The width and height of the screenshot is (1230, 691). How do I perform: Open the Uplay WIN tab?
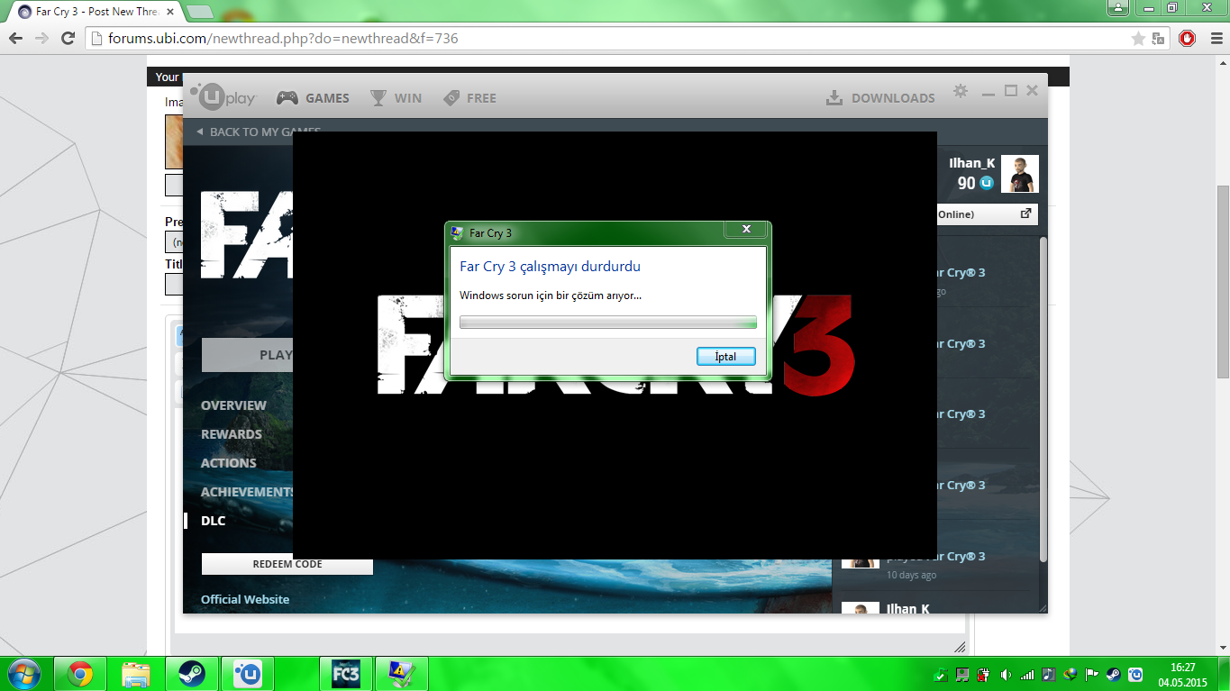click(408, 98)
